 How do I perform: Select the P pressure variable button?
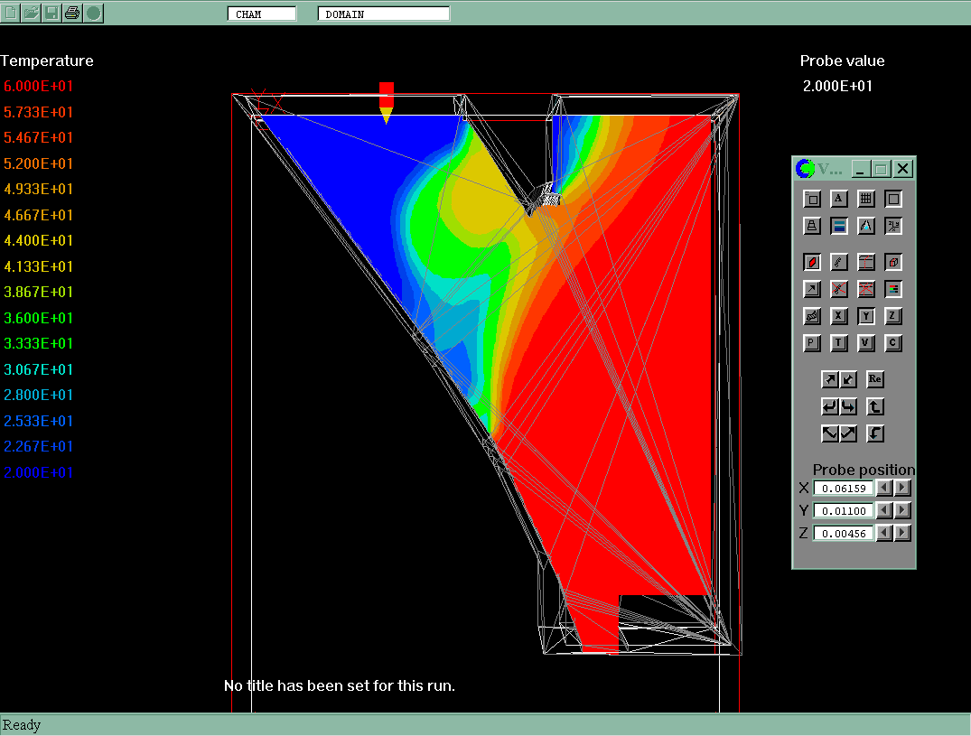tap(811, 343)
